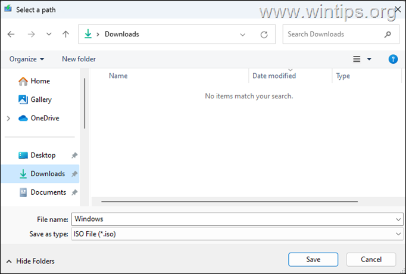Select Downloads in quick access
Screen dimensions: 406x274
(x=40, y=173)
